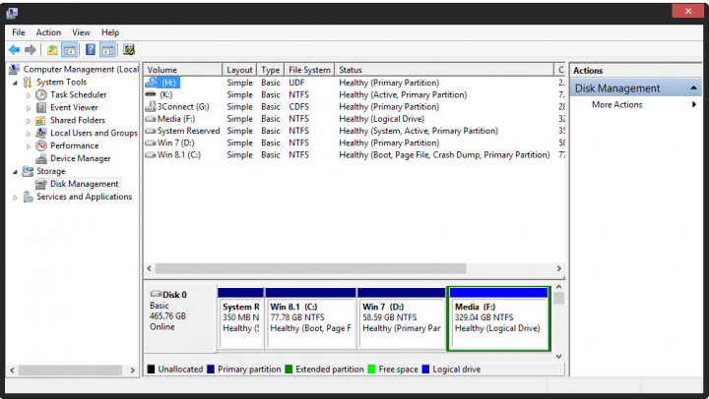Click the Win 7 (D:) drive icon in list
Image resolution: width=709 pixels, height=399 pixels.
pos(151,142)
